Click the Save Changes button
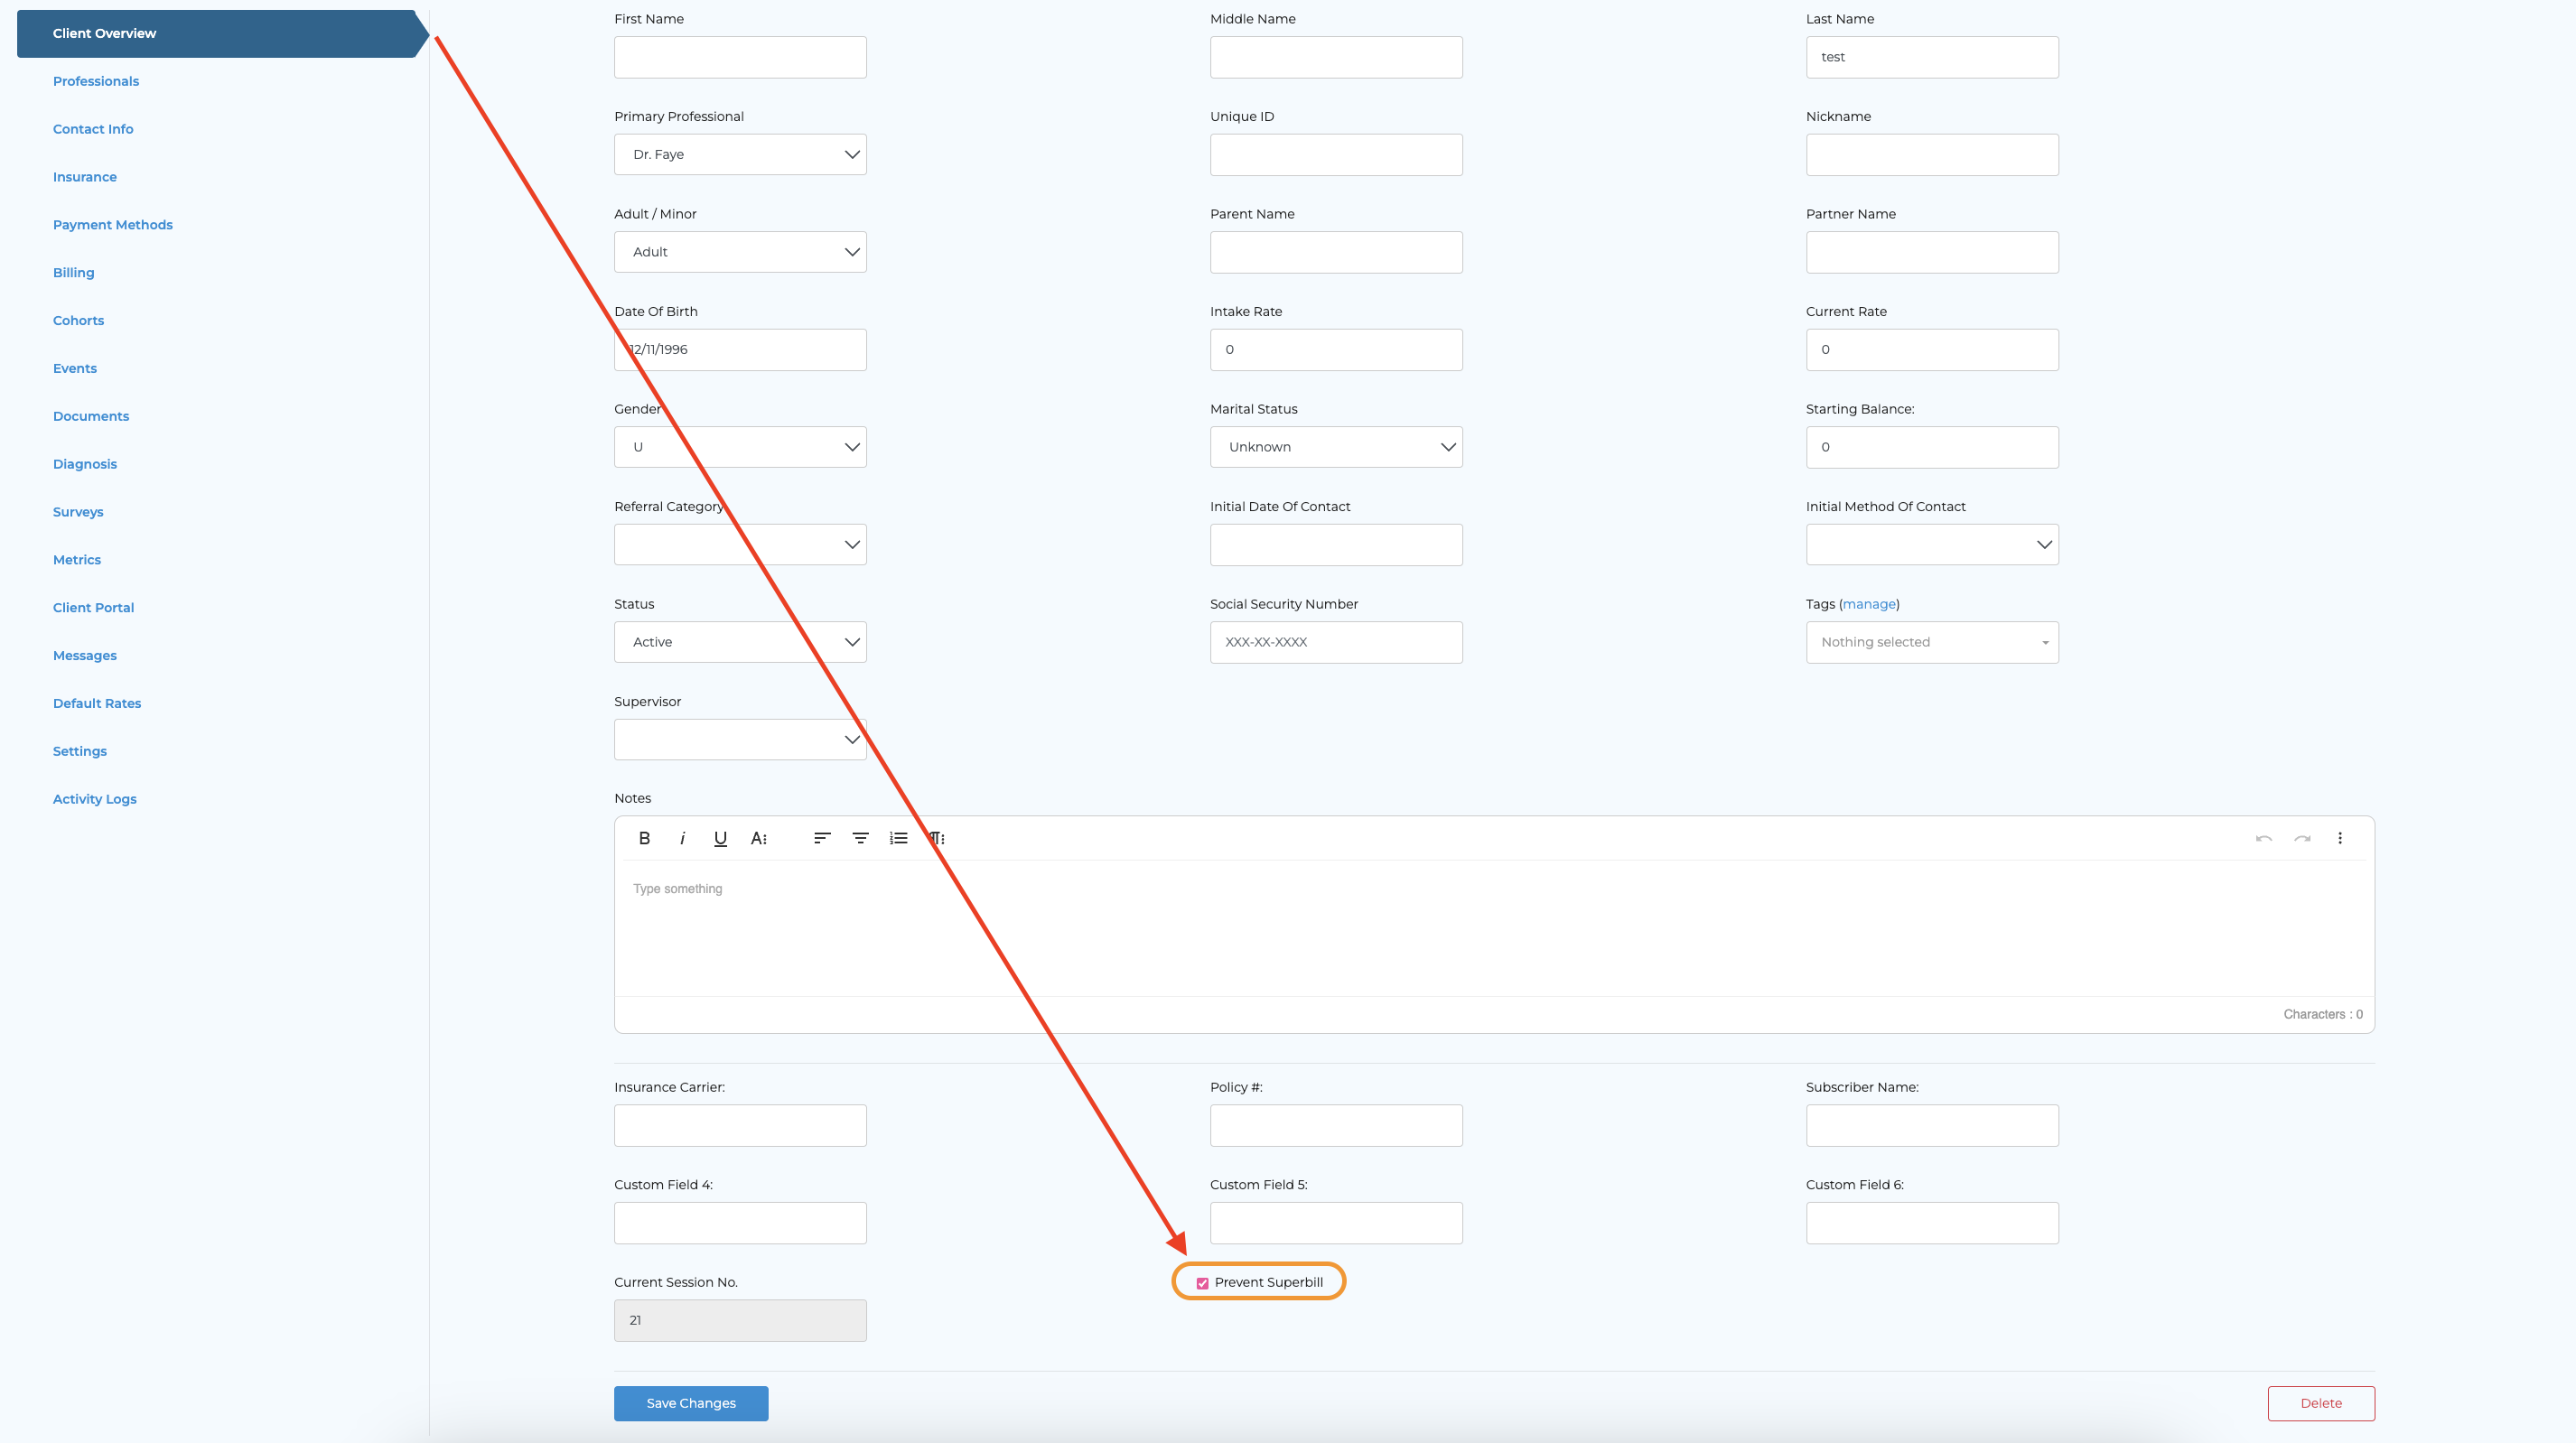 click(x=690, y=1403)
